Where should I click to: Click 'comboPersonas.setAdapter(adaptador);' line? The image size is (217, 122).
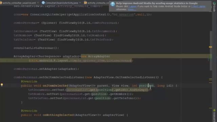click(46, 69)
